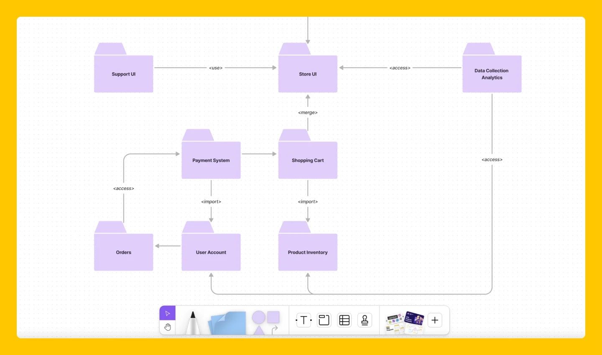Open the sticky note tool
Viewport: 602px width, 355px height.
[x=228, y=322]
